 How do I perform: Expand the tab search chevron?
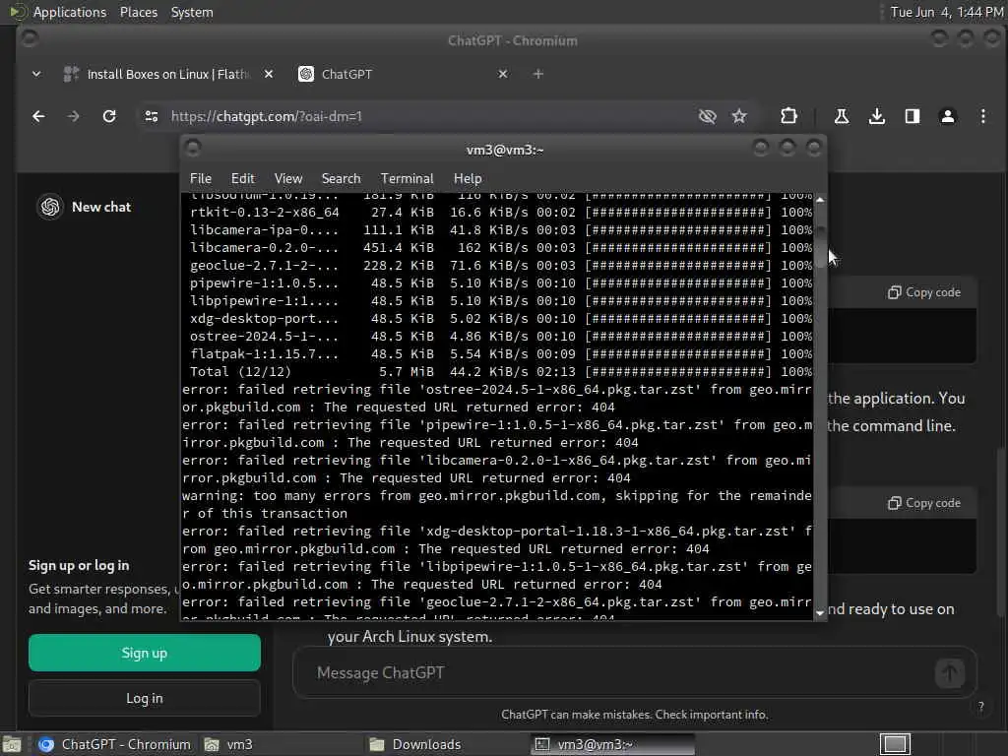pos(36,74)
